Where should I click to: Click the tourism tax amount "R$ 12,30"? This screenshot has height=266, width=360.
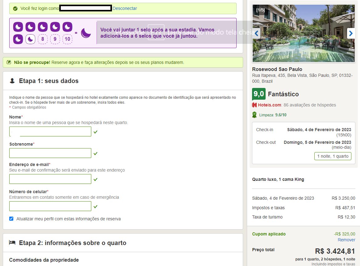[x=346, y=217]
